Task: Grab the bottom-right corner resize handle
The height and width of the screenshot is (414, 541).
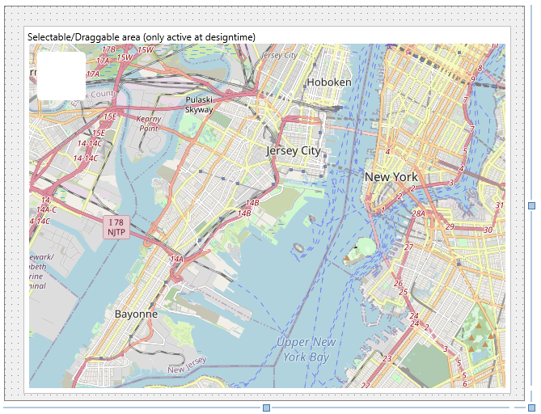Action: click(531, 408)
